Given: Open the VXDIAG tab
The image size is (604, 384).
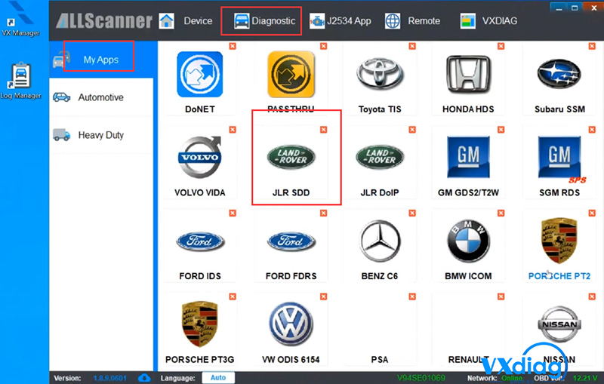Looking at the screenshot, I should click(x=488, y=21).
